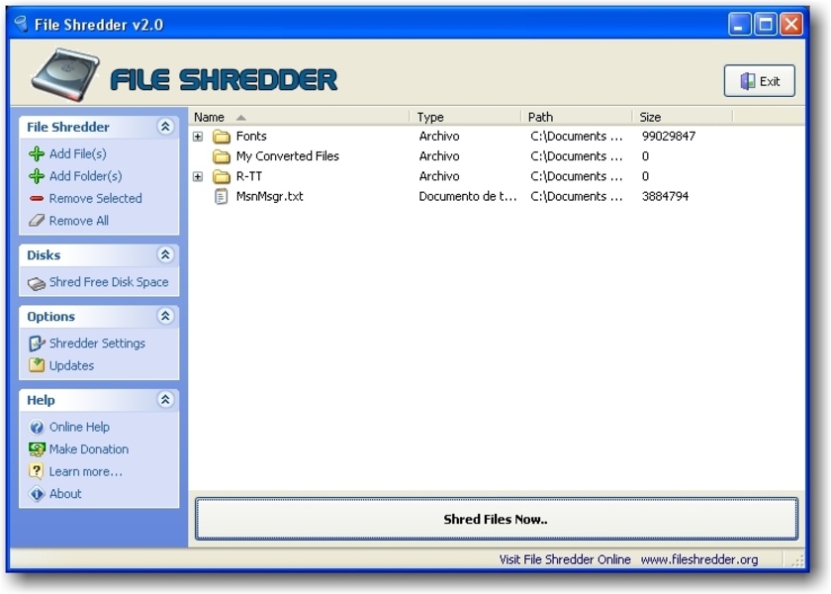The width and height of the screenshot is (831, 594).
Task: Click the Make Donation icon
Action: (x=37, y=449)
